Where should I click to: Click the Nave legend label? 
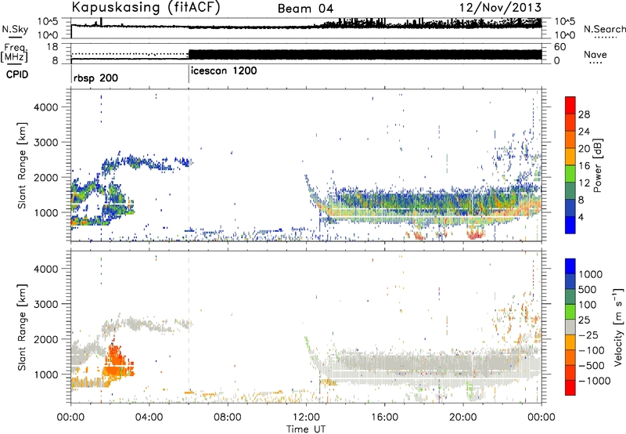[595, 55]
